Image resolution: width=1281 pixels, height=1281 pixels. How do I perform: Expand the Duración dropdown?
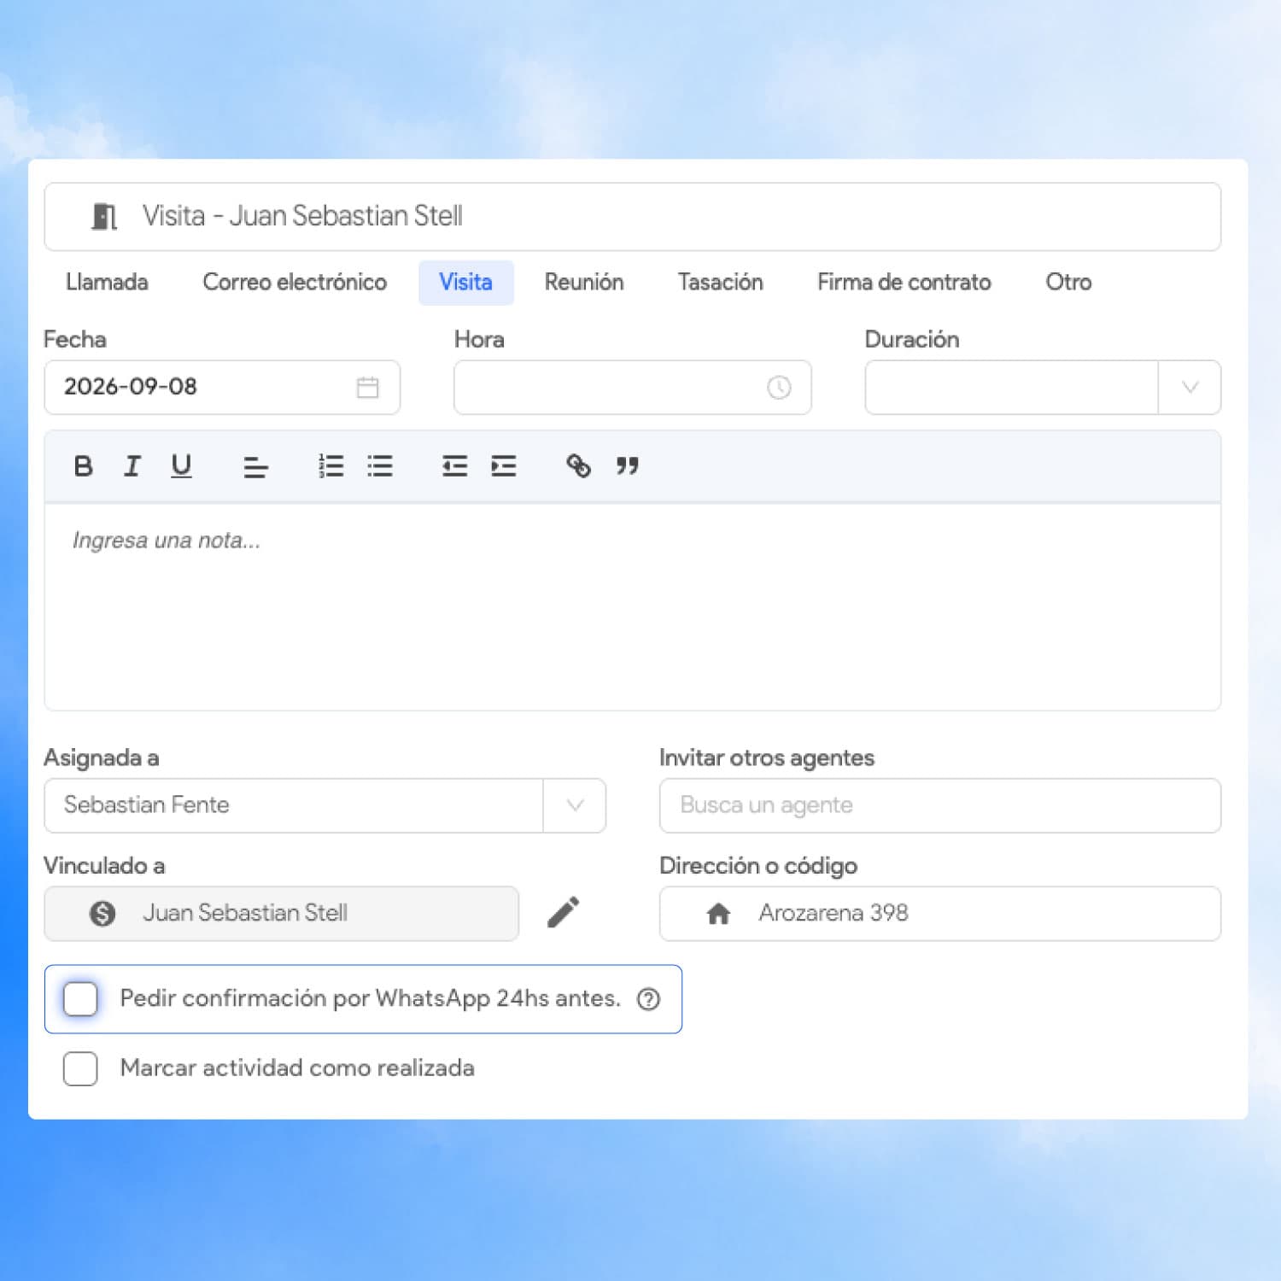coord(1190,388)
